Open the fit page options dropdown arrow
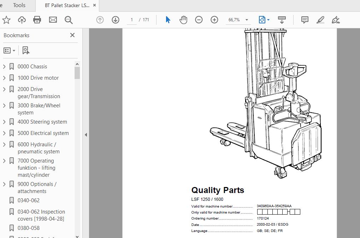Image resolution: width=360 pixels, height=238 pixels. 268,20
